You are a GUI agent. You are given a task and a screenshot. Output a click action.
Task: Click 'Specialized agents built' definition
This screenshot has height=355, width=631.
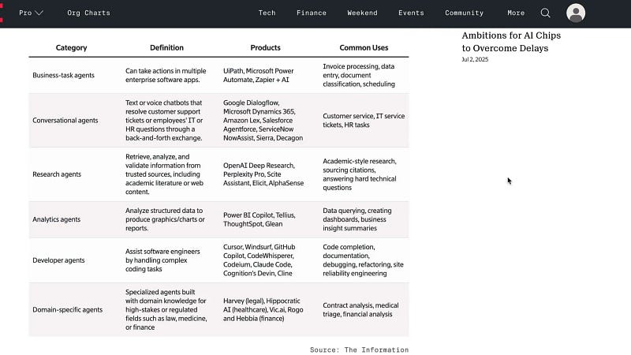point(166,309)
